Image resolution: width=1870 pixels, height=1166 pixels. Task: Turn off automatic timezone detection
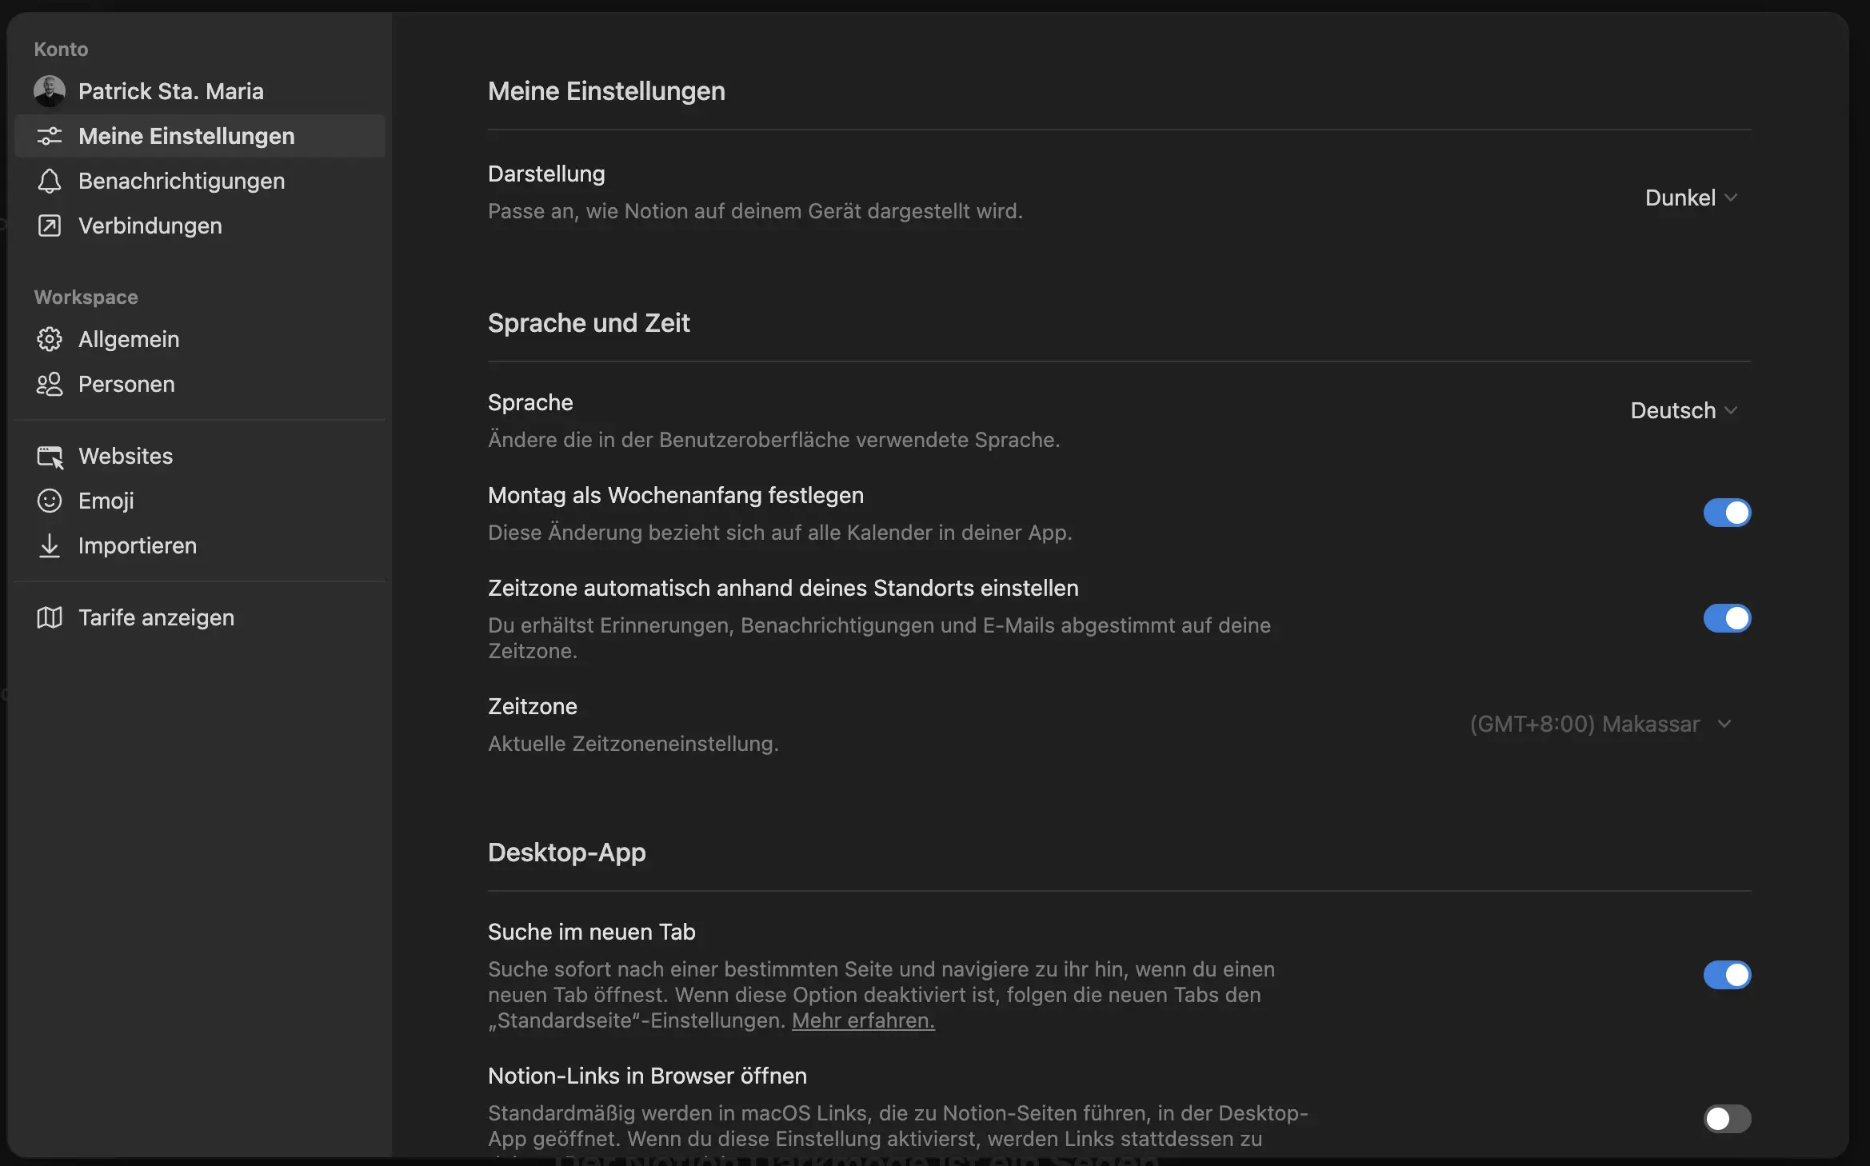pyautogui.click(x=1727, y=618)
